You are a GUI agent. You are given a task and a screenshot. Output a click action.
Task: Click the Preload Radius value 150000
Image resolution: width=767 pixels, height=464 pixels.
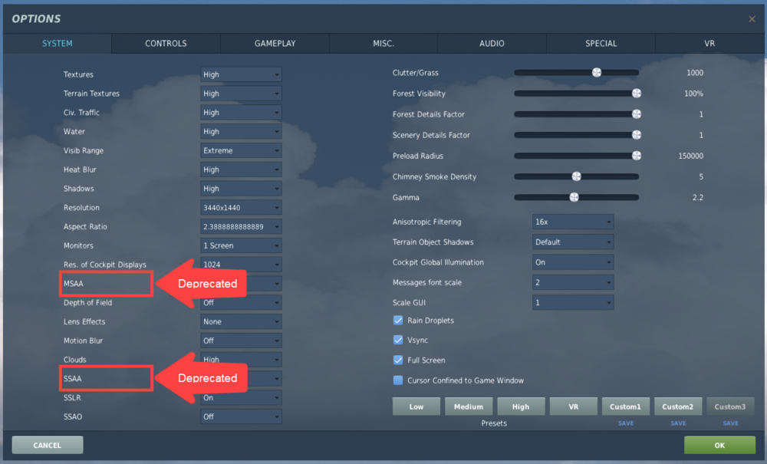[x=691, y=156]
